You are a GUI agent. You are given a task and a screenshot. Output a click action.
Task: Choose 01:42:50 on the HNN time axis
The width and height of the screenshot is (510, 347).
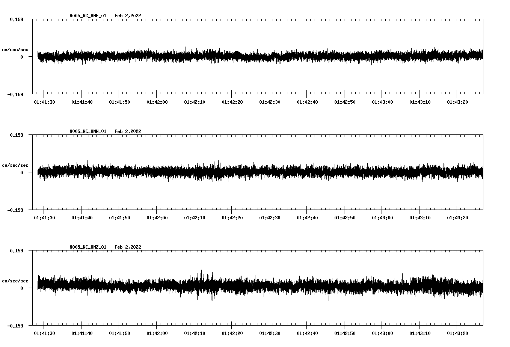pos(345,218)
